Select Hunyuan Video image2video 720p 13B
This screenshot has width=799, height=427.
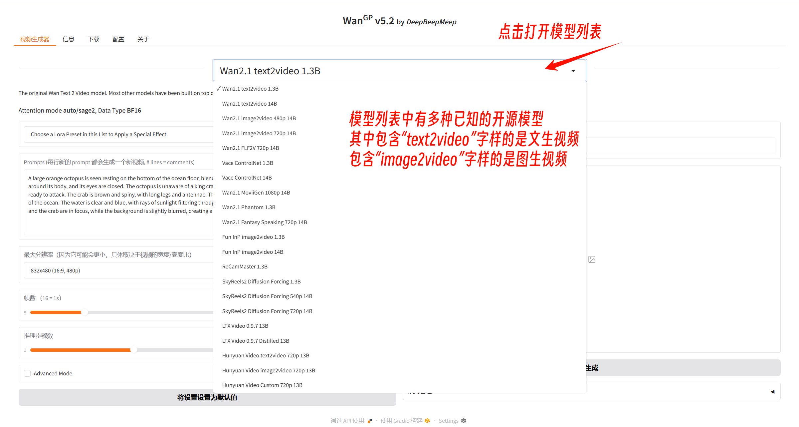(399, 370)
